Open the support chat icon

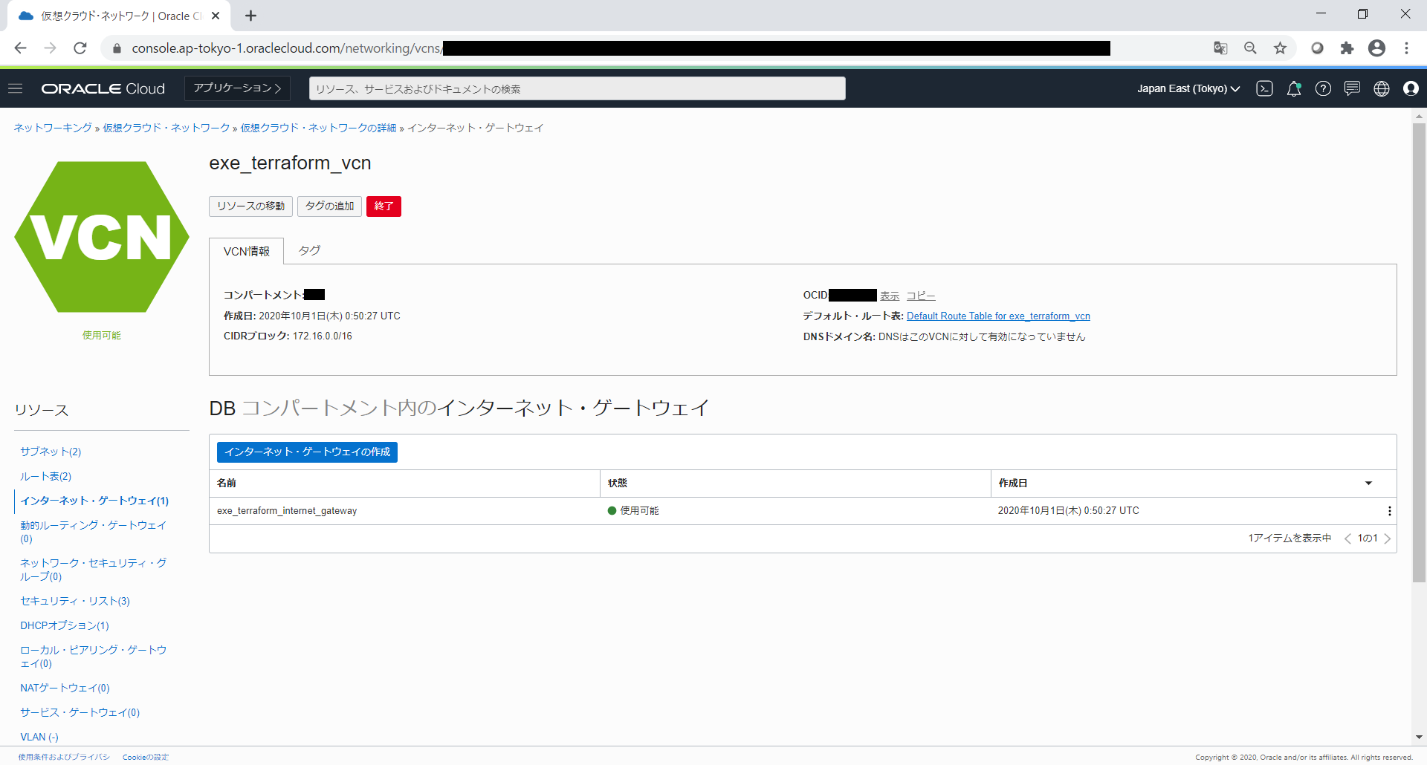pos(1352,88)
